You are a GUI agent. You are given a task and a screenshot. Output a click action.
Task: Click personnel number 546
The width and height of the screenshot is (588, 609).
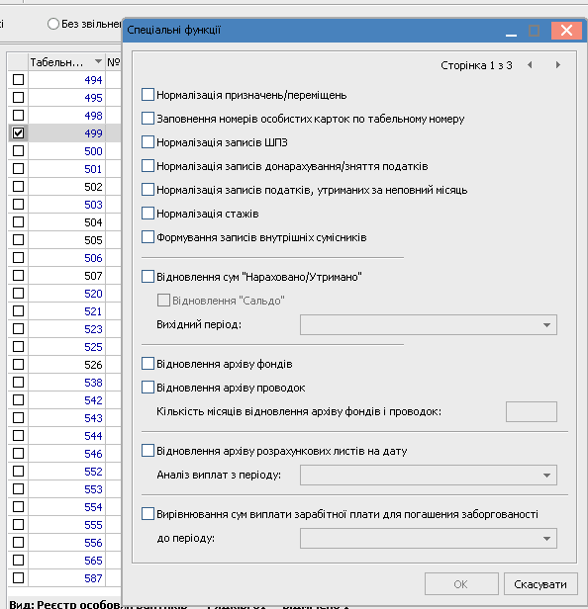93,454
